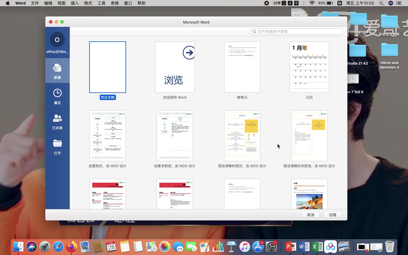Open Keynote in the Dock
The height and width of the screenshot is (255, 408).
pyautogui.click(x=231, y=247)
